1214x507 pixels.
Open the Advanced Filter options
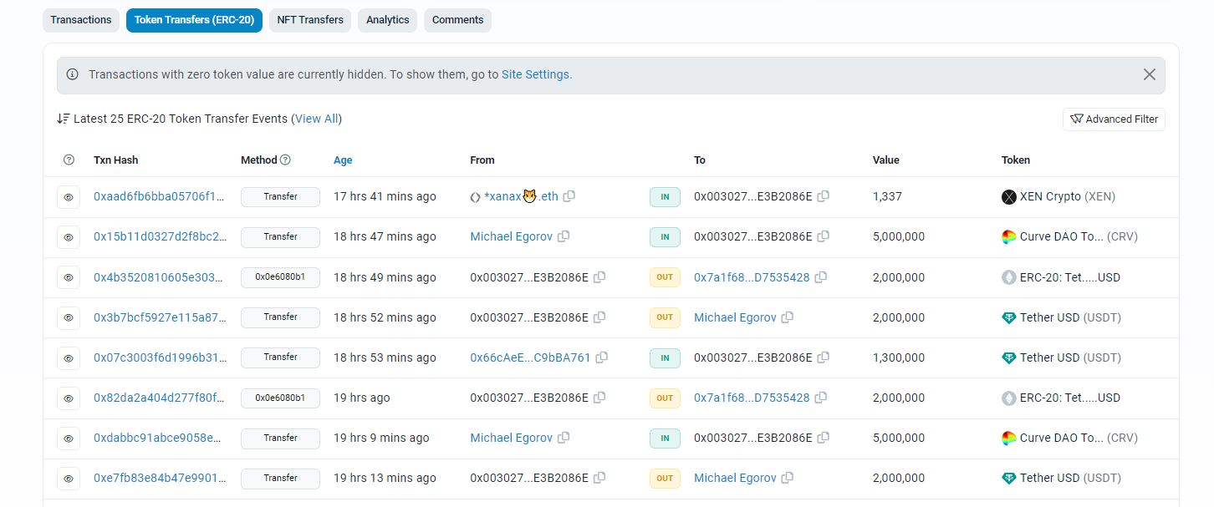(x=1114, y=119)
